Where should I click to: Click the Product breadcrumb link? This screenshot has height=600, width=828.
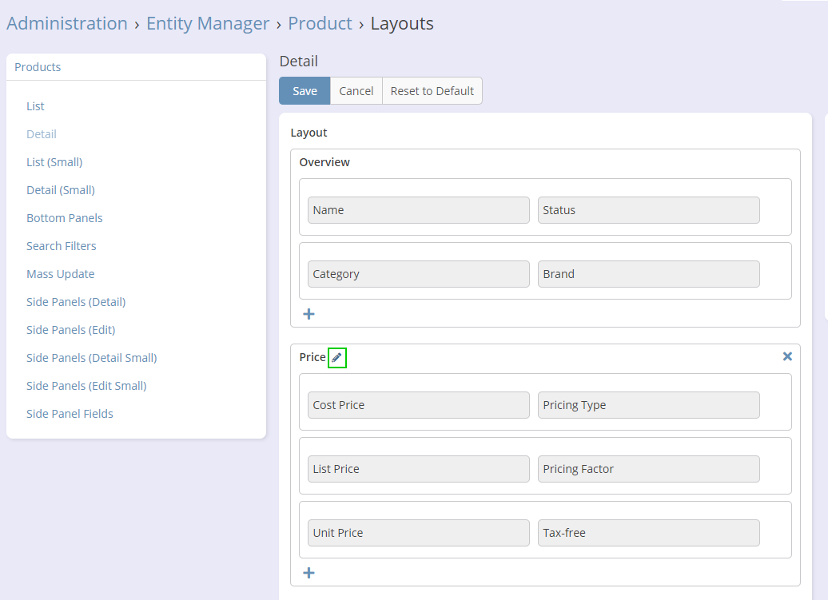pos(320,24)
